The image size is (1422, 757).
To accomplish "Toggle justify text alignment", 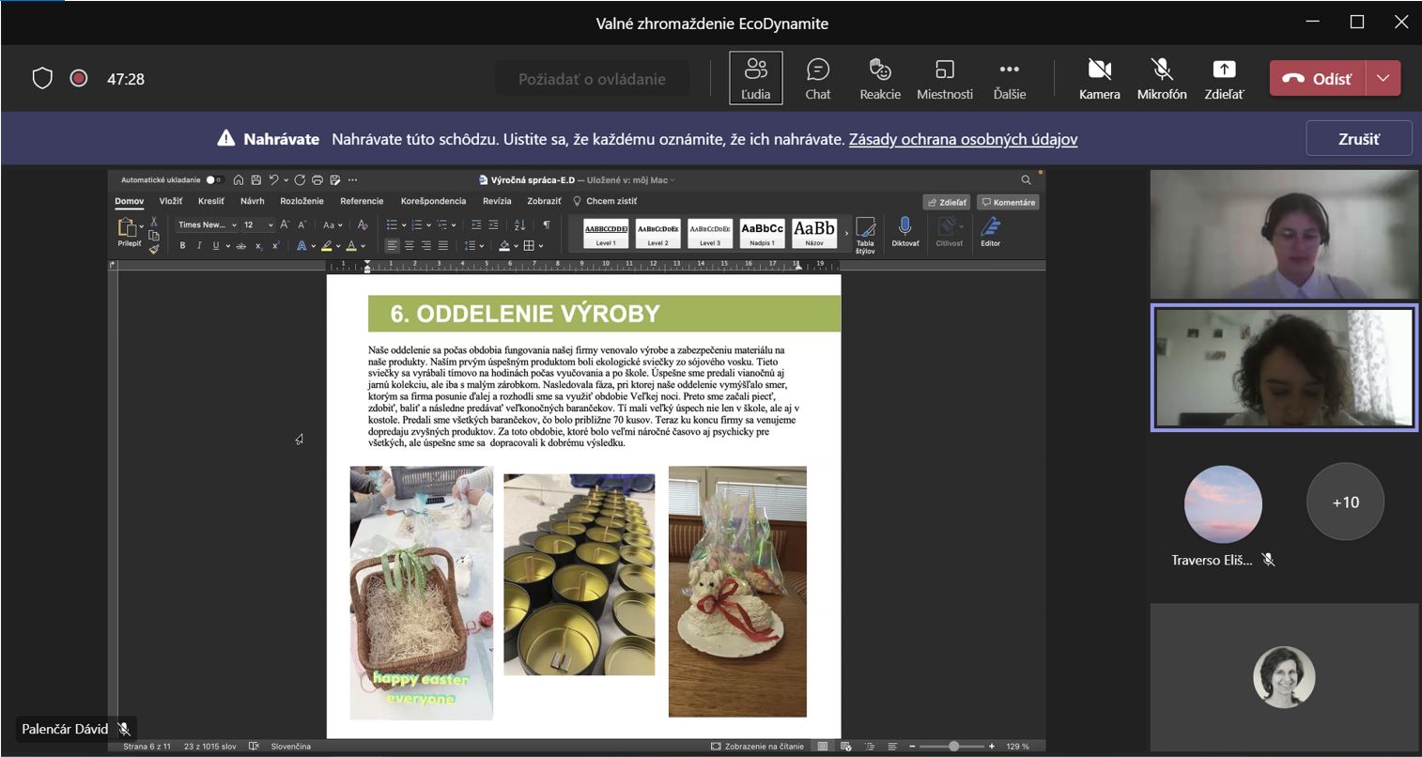I will pos(443,246).
